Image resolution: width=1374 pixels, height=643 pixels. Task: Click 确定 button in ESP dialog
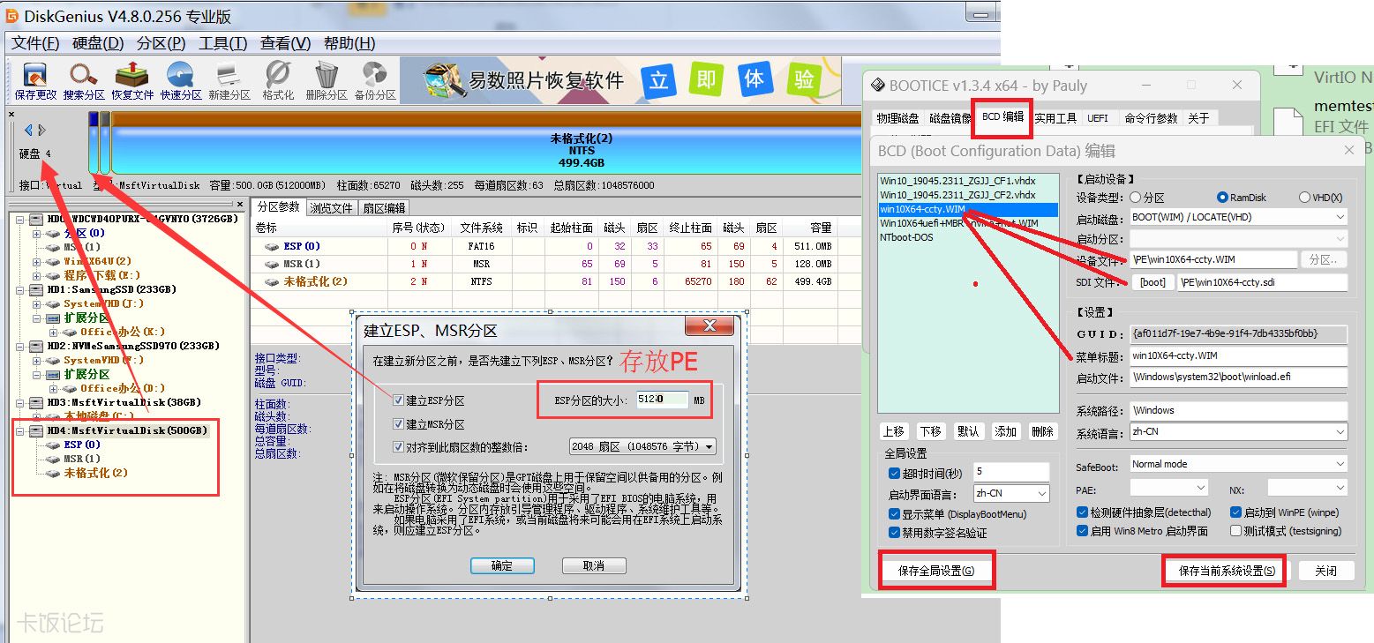coord(502,565)
